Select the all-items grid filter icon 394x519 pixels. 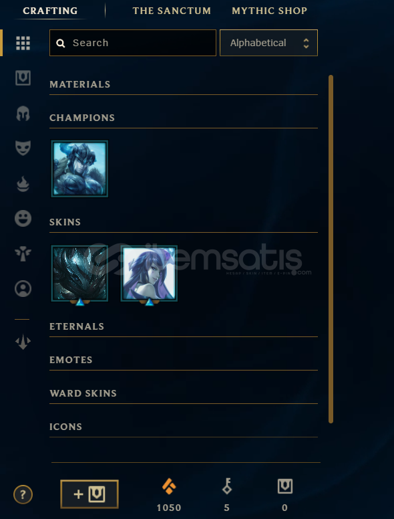(23, 43)
